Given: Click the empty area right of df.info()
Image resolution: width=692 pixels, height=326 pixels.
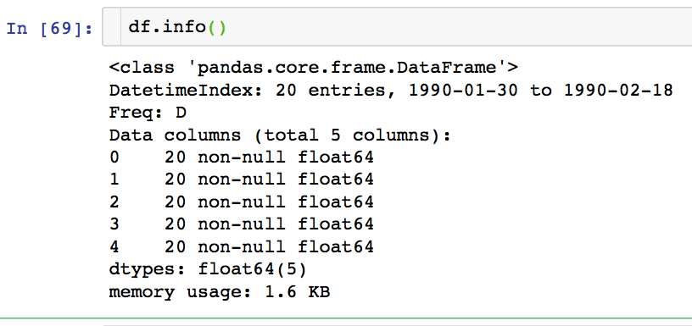Looking at the screenshot, I should (459, 27).
